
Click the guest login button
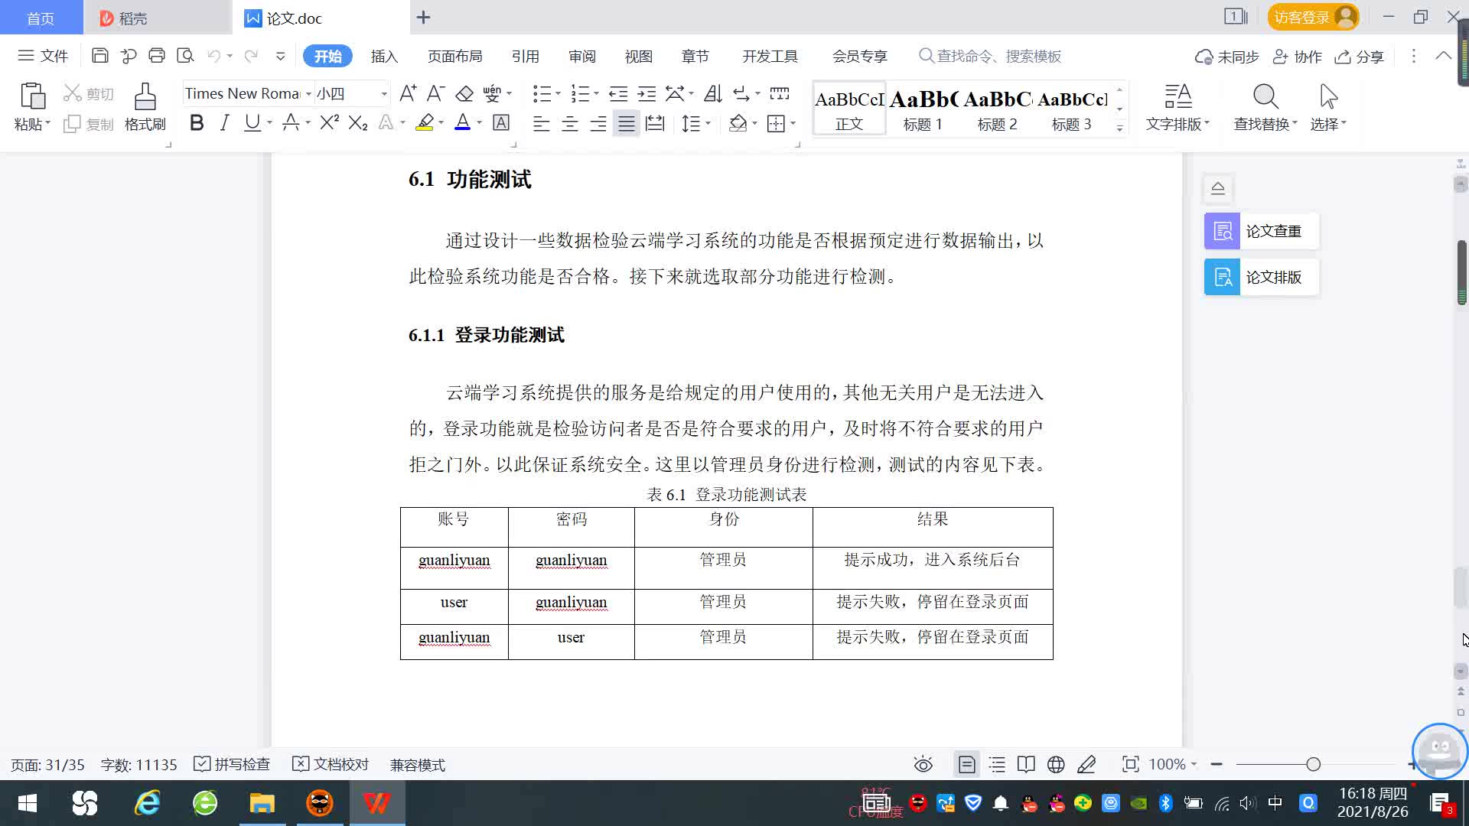pos(1313,17)
